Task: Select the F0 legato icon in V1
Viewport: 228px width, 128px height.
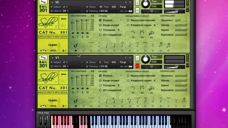Action: coord(133,89)
